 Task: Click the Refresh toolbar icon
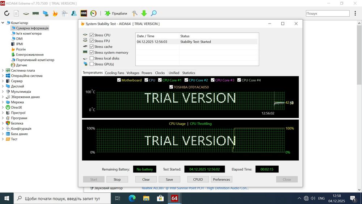(x=7, y=13)
